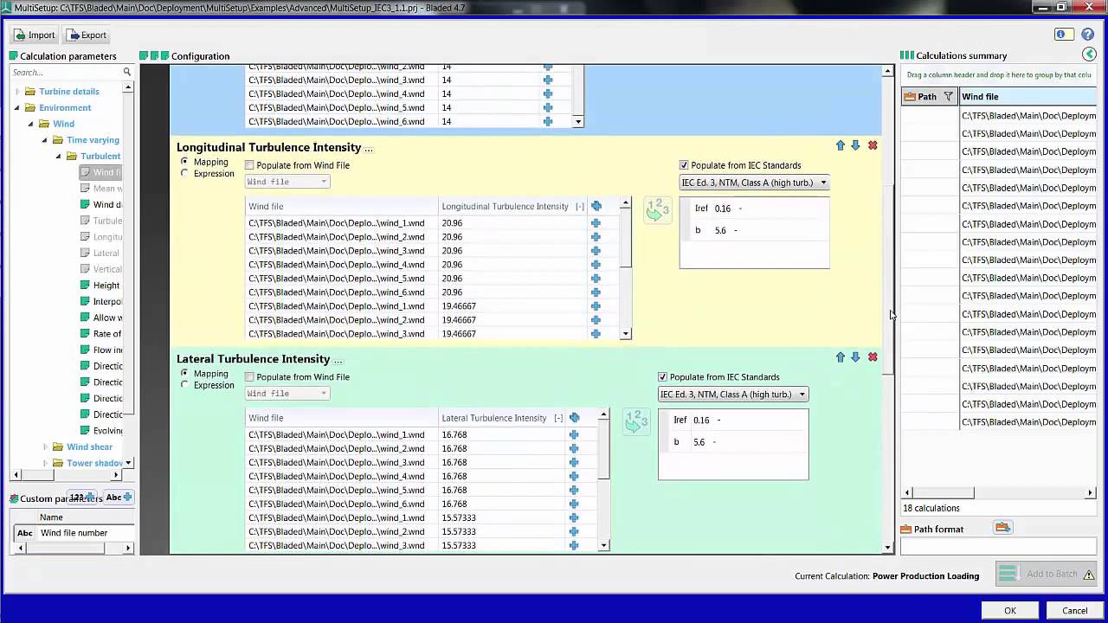Collapse Longitudinal Turbulence Intensity column bracket
This screenshot has height=623, width=1108.
coord(580,206)
